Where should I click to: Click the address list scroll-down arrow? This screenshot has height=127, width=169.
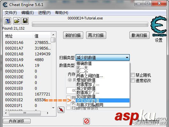pyautogui.click(x=53, y=108)
